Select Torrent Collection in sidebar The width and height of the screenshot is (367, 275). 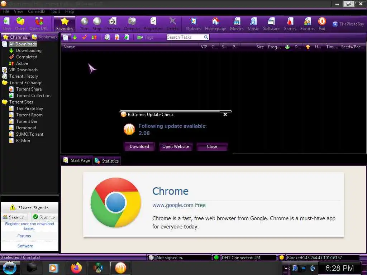pyautogui.click(x=33, y=95)
